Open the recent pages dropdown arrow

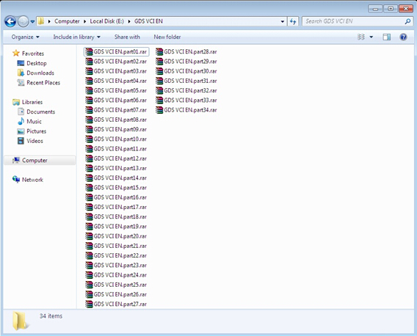(32, 21)
